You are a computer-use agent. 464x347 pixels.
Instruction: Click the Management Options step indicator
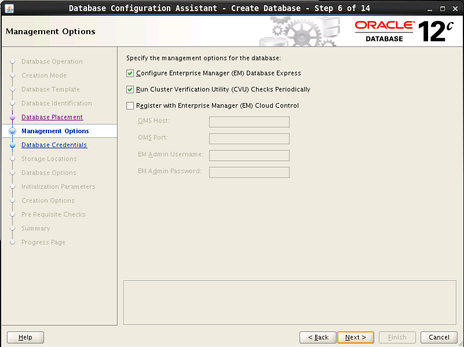(12, 132)
